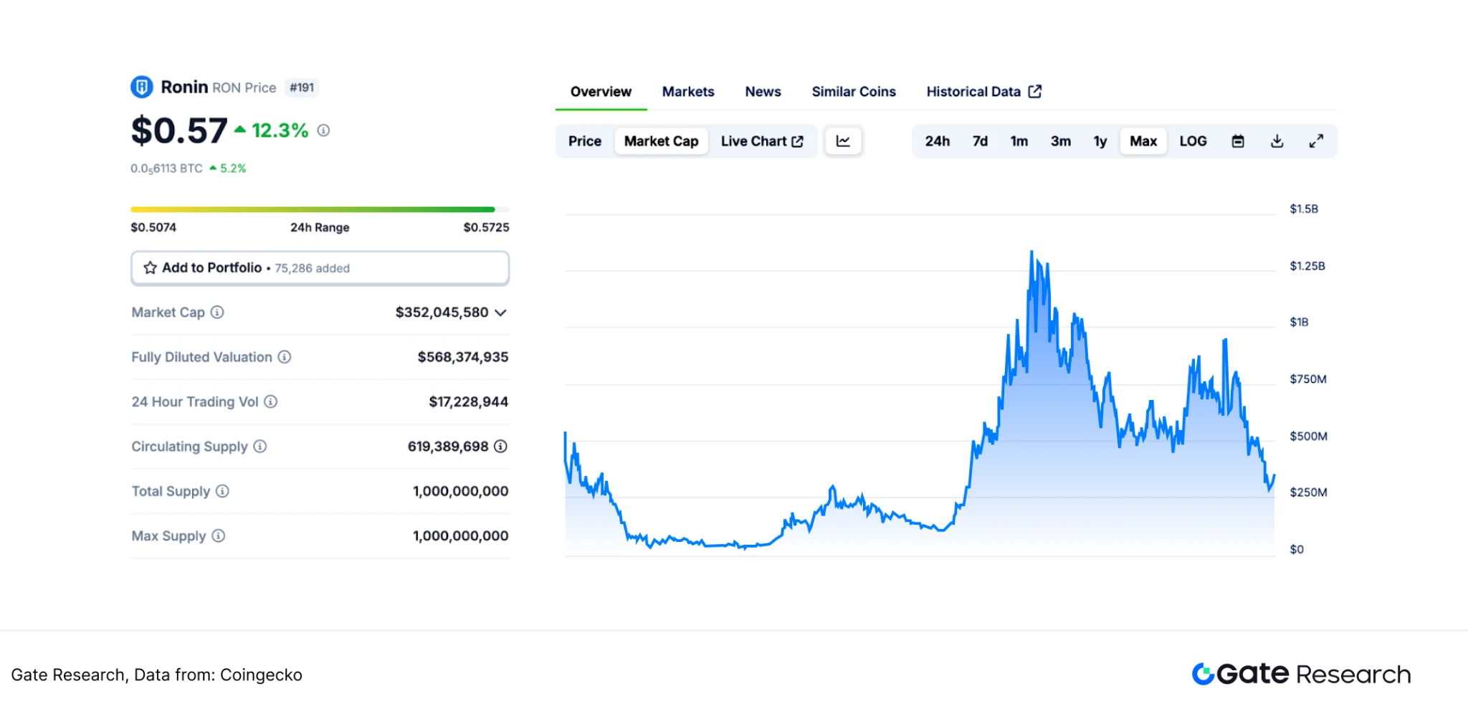
Task: Switch to the News tab
Action: [x=763, y=92]
